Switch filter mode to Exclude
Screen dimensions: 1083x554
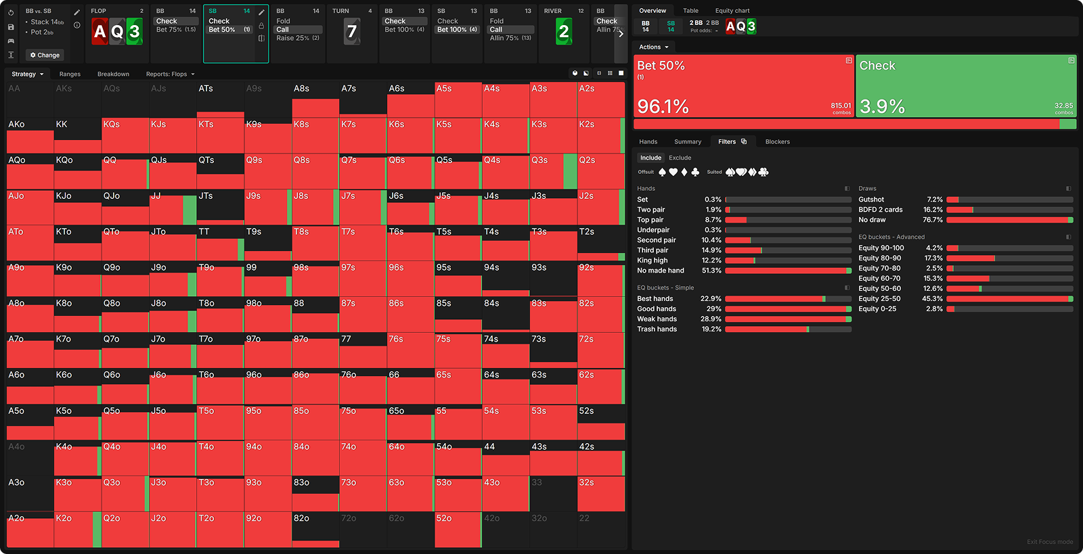coord(680,158)
